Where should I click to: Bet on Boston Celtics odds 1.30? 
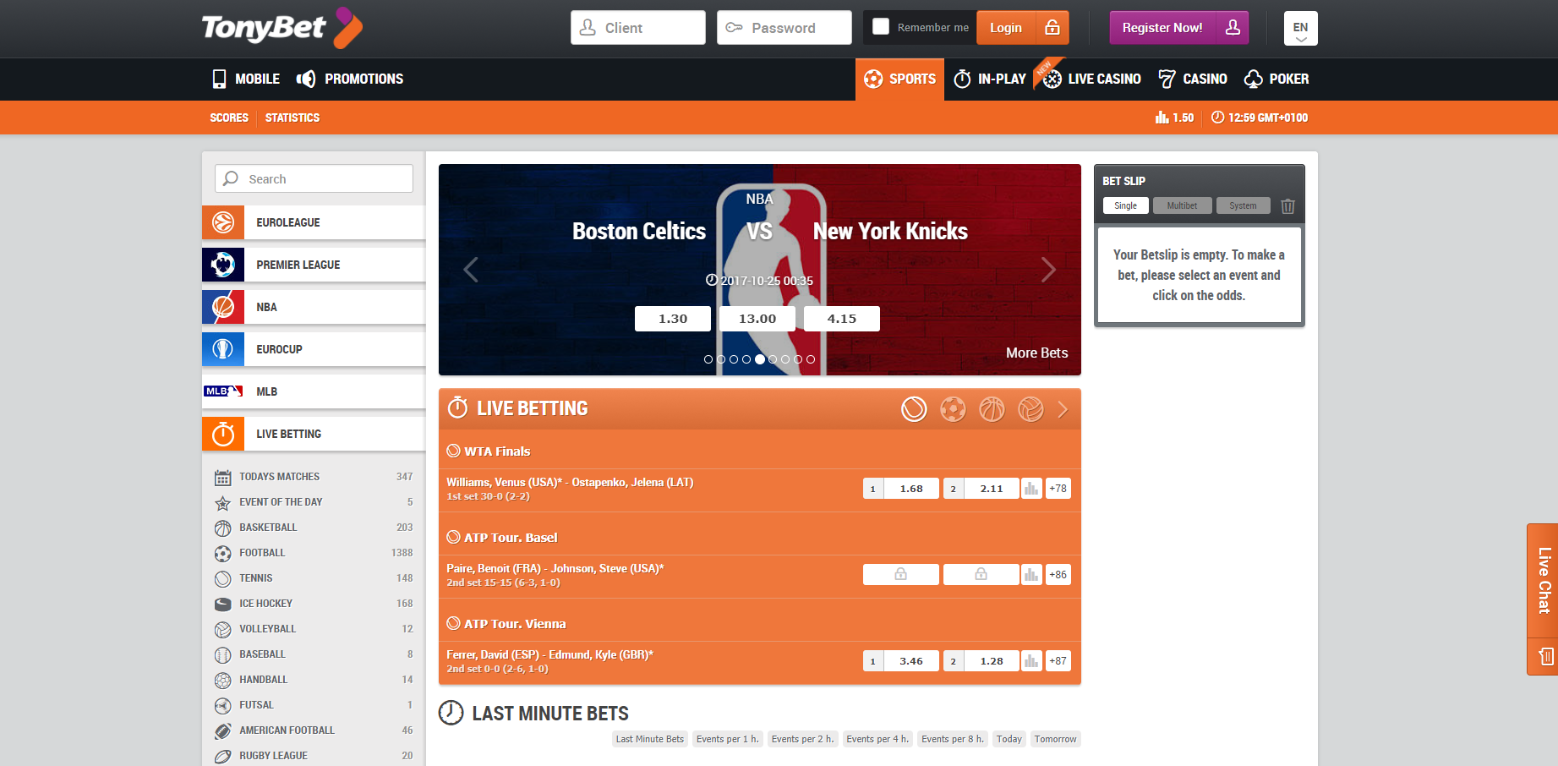[673, 319]
